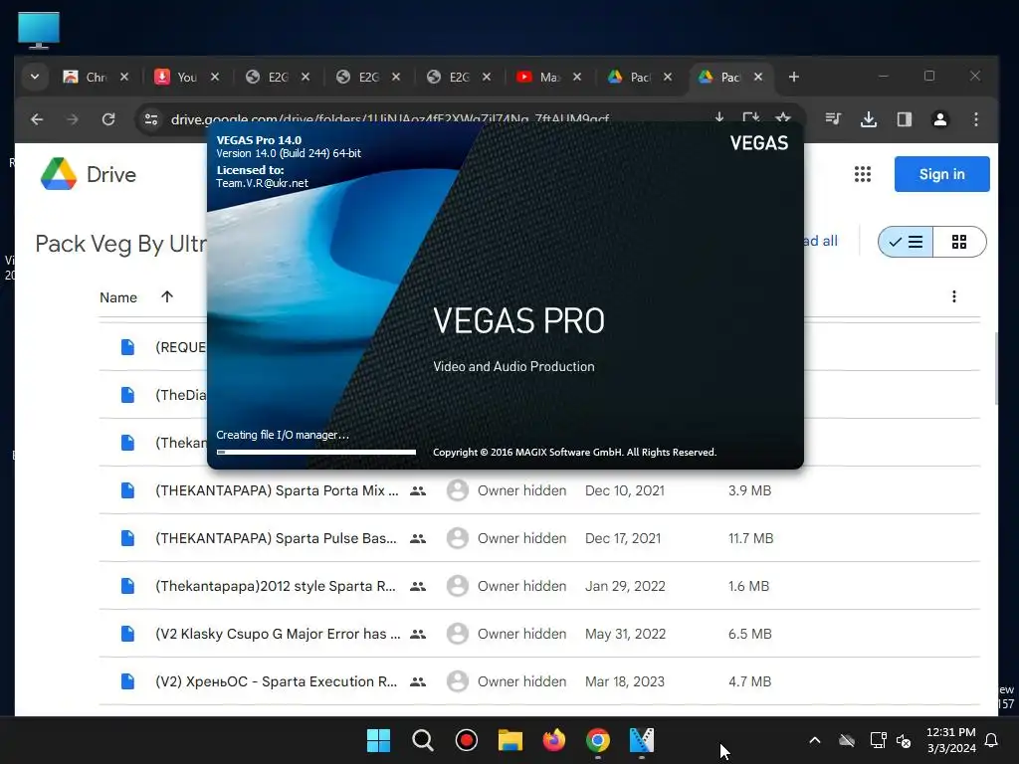Click the 6.5 MB size cell
1019x764 pixels.
pos(750,634)
